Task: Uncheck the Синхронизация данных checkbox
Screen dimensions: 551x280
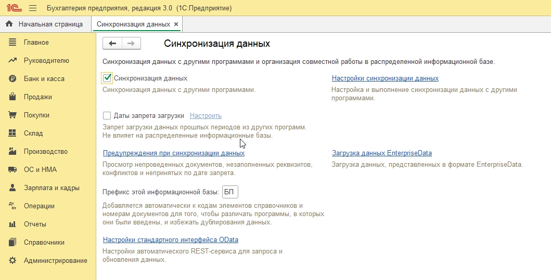Action: (107, 78)
